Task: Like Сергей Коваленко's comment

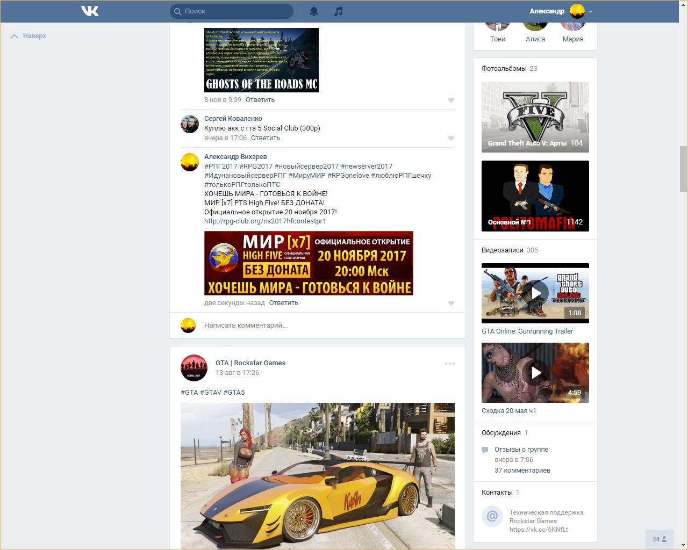Action: [x=451, y=138]
